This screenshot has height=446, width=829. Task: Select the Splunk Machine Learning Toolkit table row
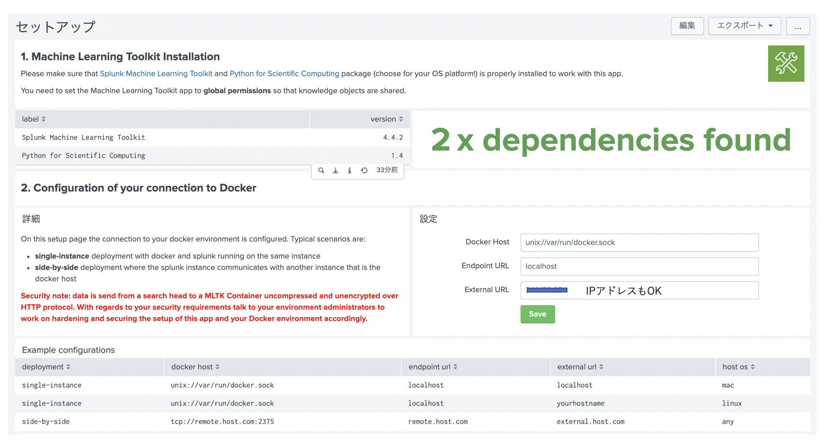(212, 138)
